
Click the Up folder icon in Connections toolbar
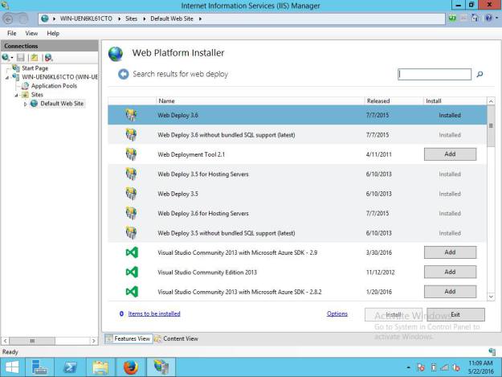click(x=35, y=57)
